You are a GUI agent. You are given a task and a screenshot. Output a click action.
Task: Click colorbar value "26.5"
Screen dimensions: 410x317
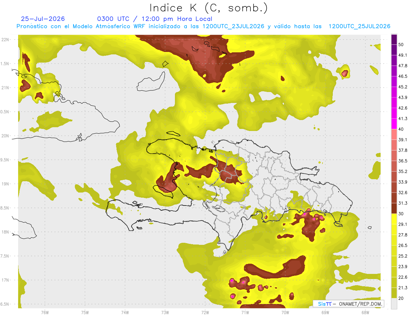pyautogui.click(x=402, y=246)
